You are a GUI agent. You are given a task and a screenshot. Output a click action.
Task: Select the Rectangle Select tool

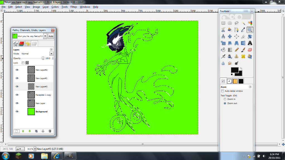223,23
